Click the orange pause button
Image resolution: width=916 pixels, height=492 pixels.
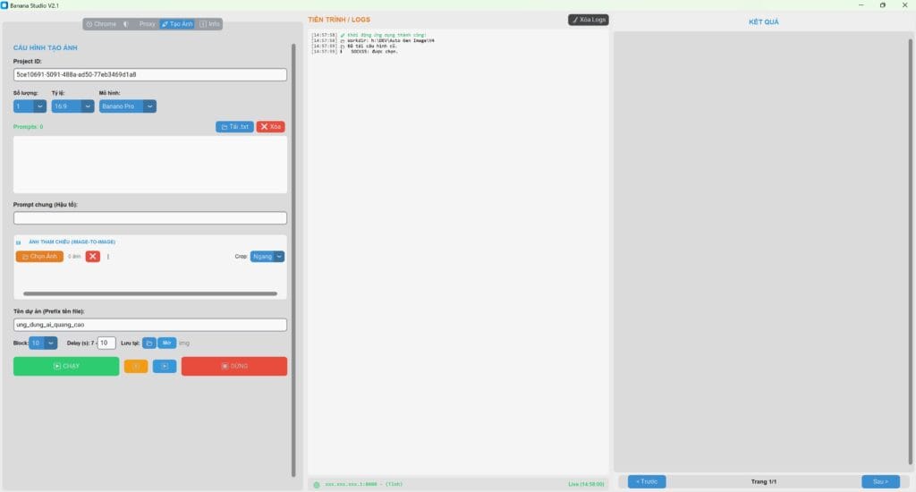[x=136, y=367]
